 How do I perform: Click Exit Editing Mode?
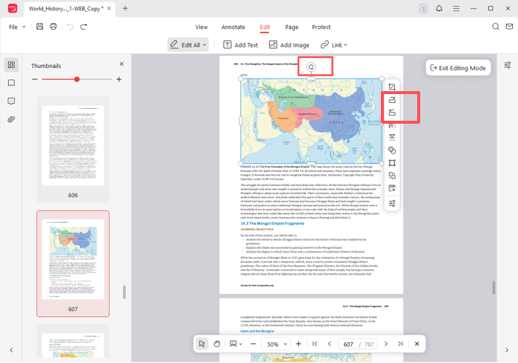pos(458,68)
